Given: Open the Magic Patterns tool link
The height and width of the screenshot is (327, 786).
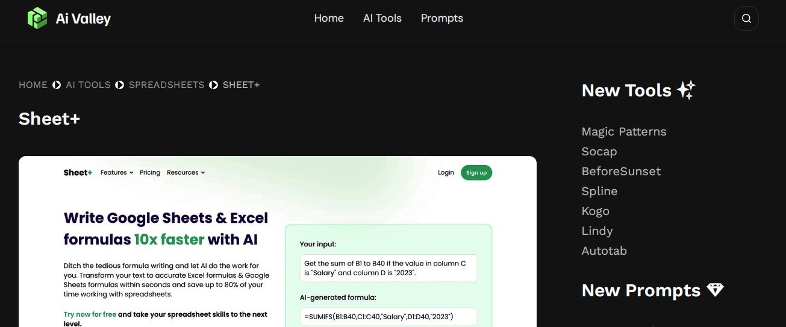Looking at the screenshot, I should (624, 131).
